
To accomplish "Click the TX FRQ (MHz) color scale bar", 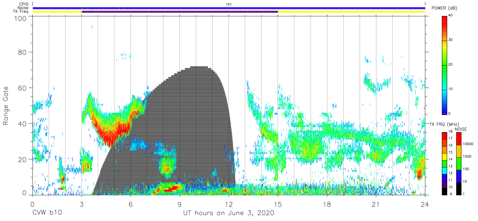I will (x=445, y=164).
